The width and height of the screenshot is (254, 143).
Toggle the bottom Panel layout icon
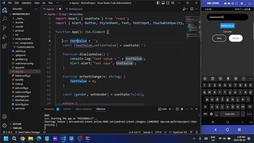tap(163, 3)
